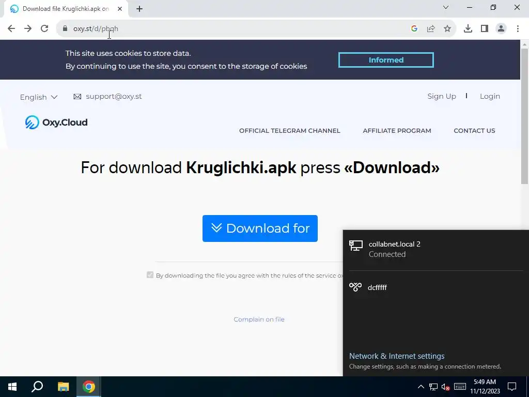Click the envelope icon next to support email
Viewport: 529px width, 397px height.
(77, 97)
